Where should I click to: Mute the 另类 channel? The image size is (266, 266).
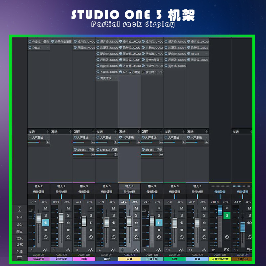[182, 208]
